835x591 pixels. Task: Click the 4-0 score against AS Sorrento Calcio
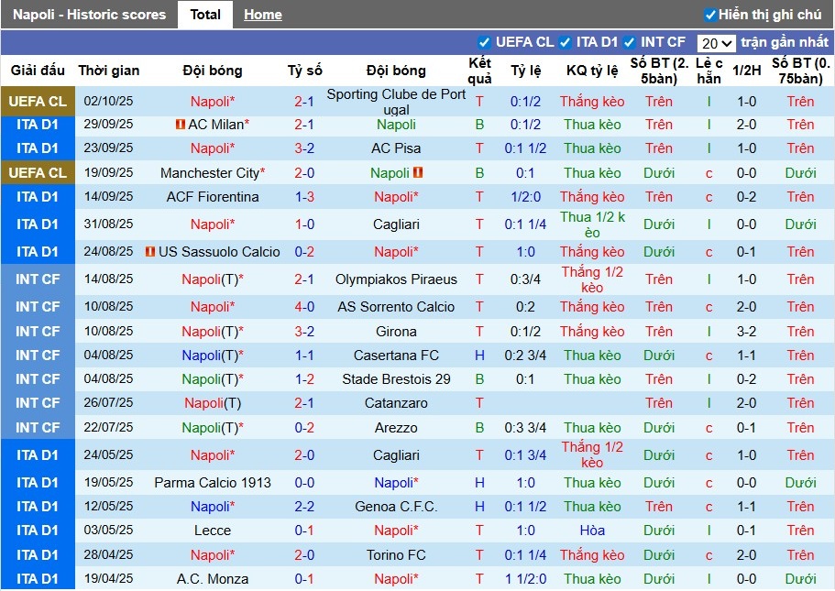pos(304,307)
